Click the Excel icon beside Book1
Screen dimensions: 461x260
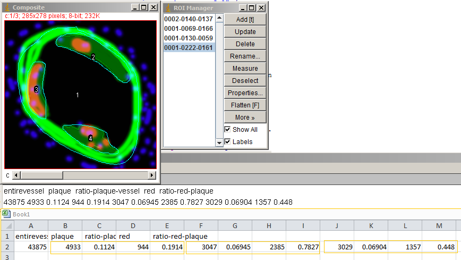(6, 213)
